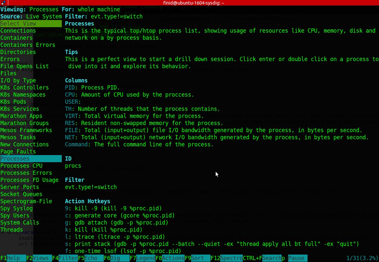Click the 'one-time lsof' hotkey line

coord(123,251)
